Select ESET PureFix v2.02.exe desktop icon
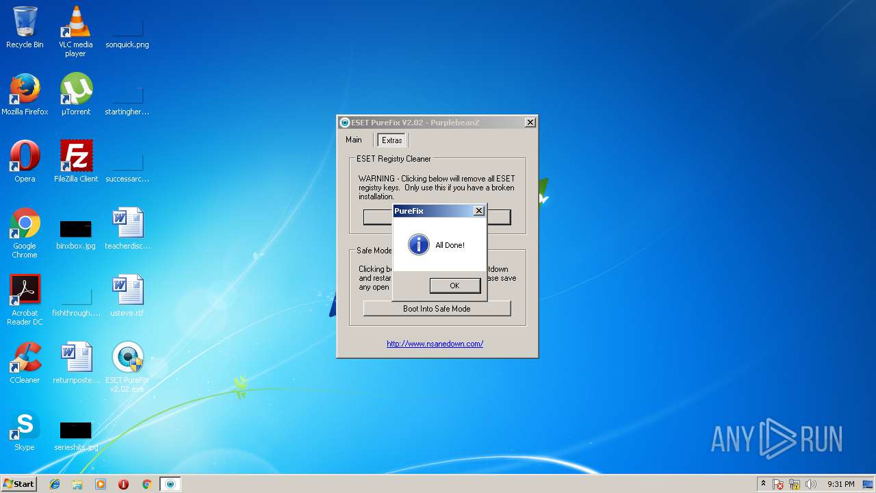876x493 pixels. pyautogui.click(x=127, y=367)
